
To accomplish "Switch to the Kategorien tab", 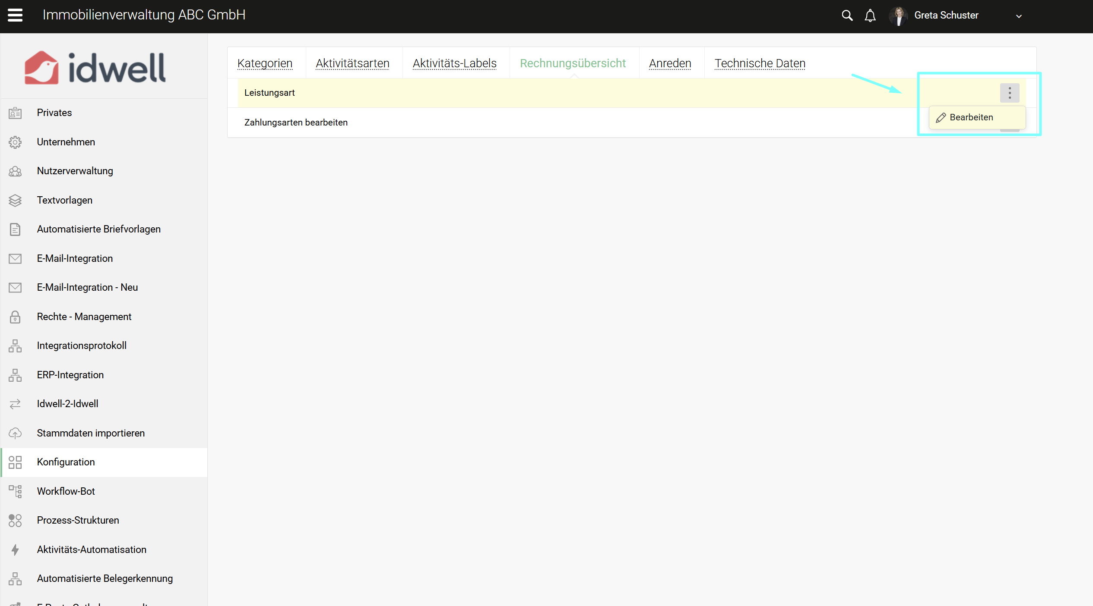I will tap(265, 63).
